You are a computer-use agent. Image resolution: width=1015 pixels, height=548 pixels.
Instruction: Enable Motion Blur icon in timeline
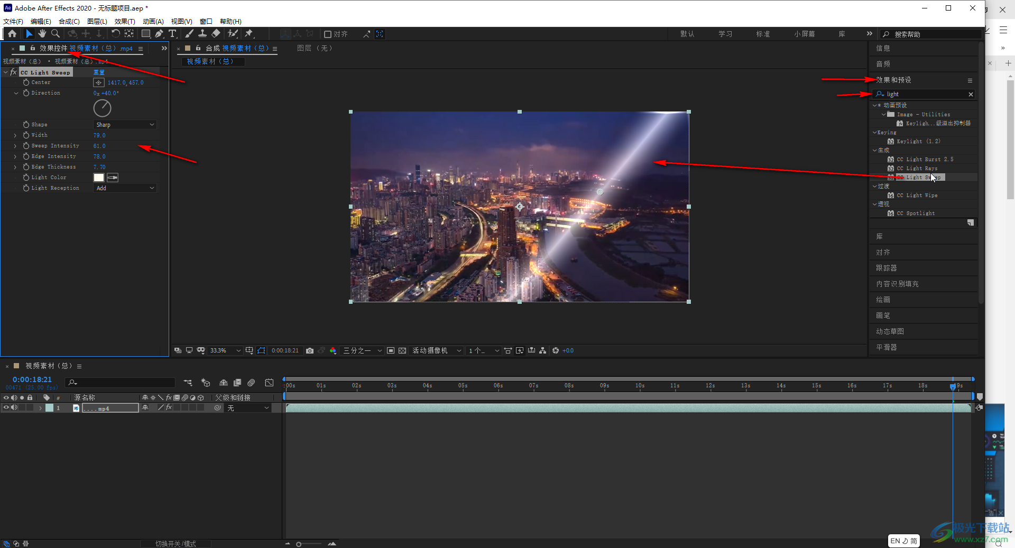pos(252,383)
